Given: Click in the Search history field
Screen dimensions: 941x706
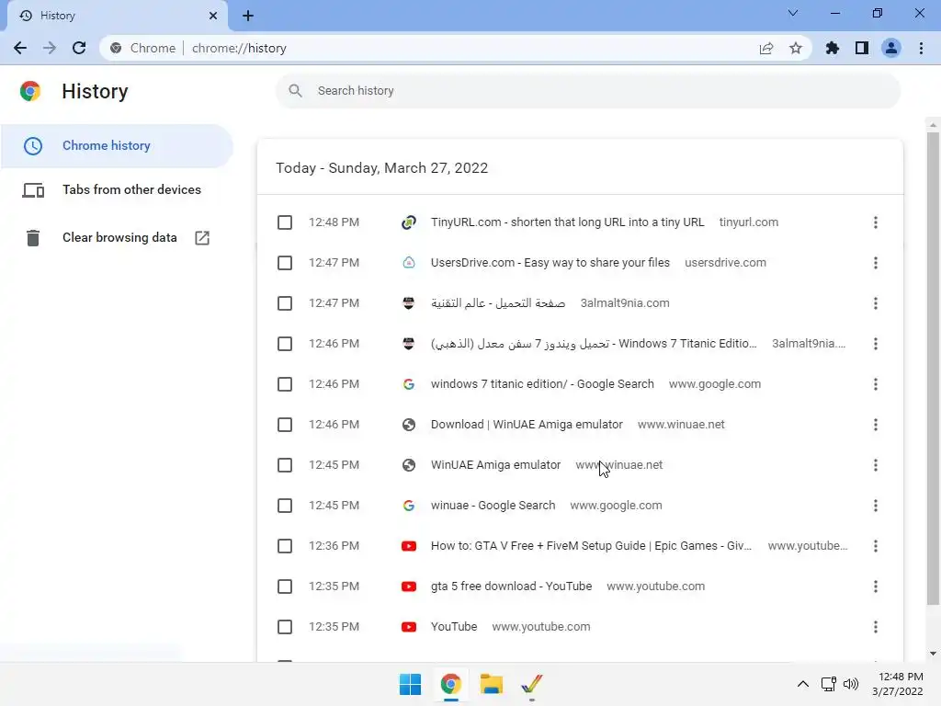Looking at the screenshot, I should pyautogui.click(x=588, y=91).
